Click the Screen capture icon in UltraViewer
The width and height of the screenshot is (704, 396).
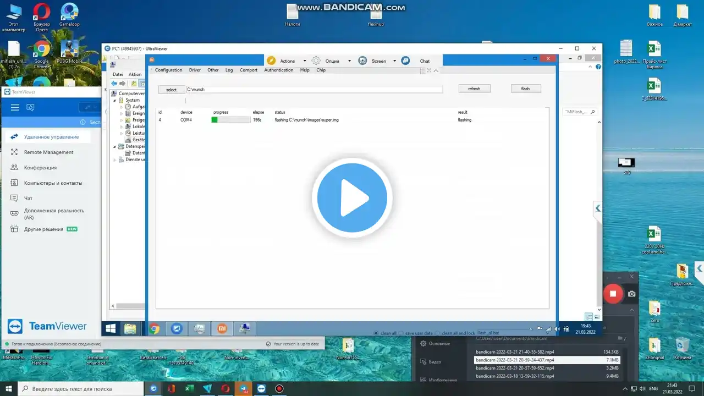coord(362,61)
